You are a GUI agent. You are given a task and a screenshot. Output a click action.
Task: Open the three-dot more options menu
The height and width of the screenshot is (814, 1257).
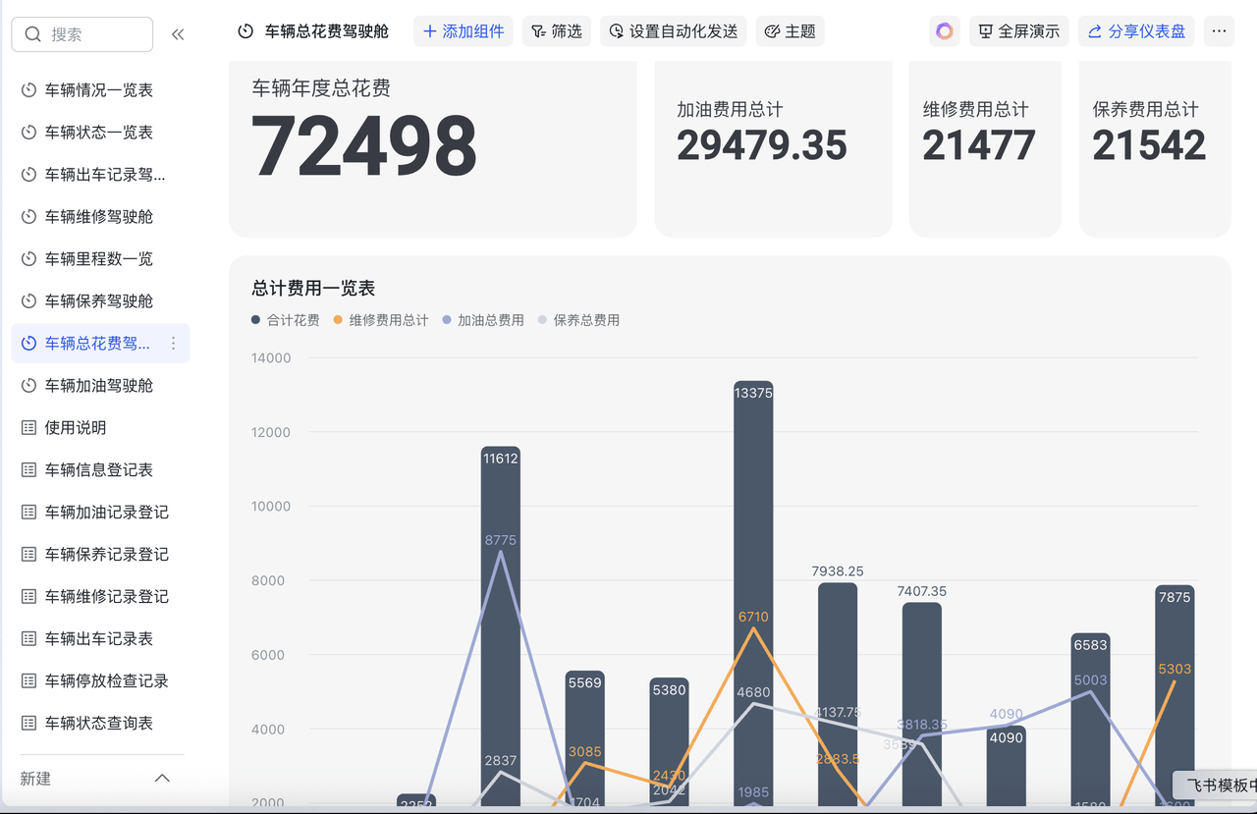pyautogui.click(x=1219, y=31)
